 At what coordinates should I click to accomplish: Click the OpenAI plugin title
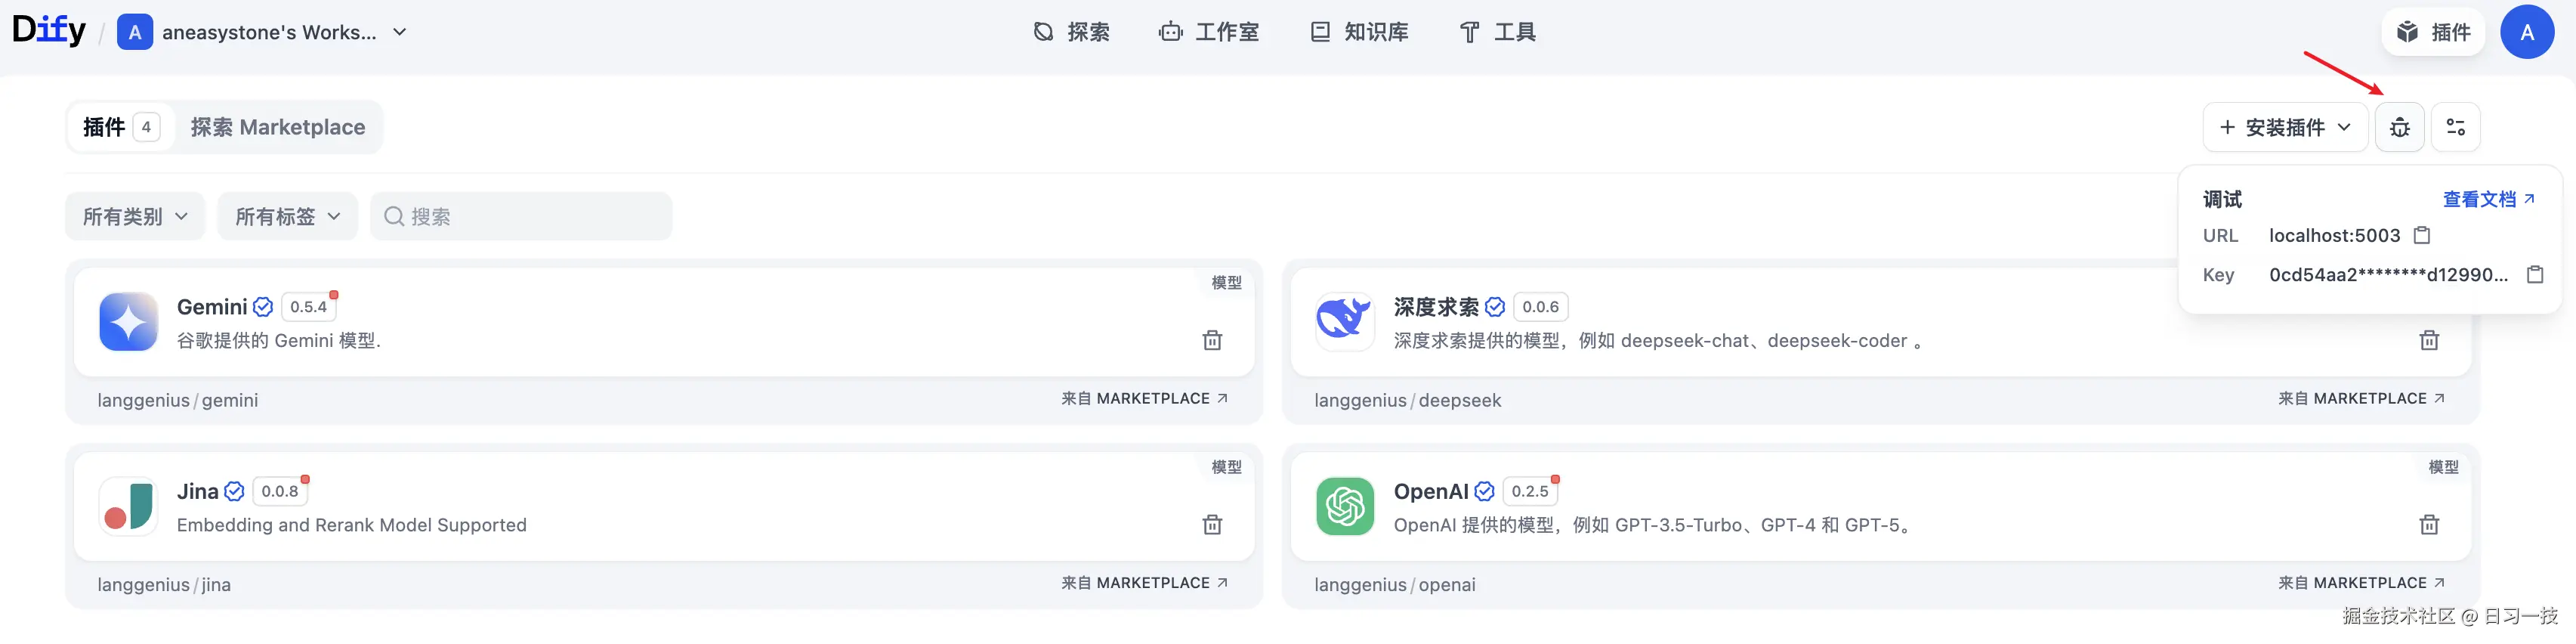click(1431, 491)
